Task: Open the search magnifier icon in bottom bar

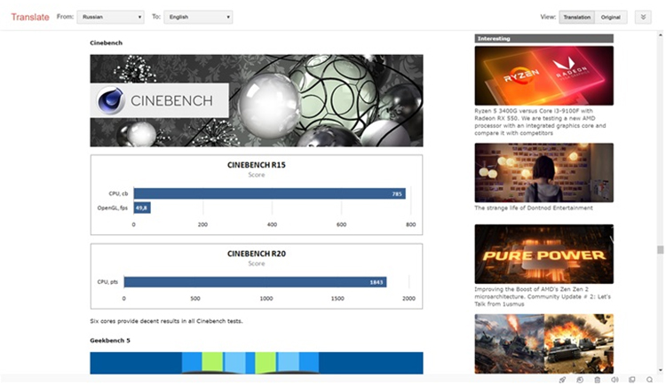Action: tap(649, 380)
